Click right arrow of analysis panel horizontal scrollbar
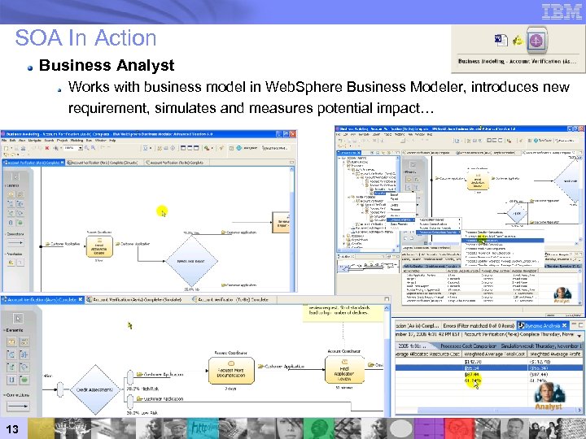586x439 pixels. coord(579,411)
